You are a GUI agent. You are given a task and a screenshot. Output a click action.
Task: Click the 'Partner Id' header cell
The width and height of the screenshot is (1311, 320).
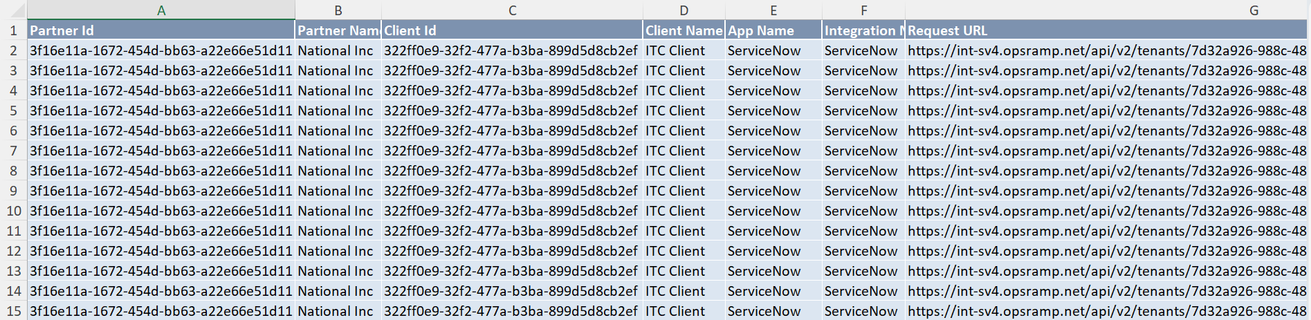(x=161, y=30)
